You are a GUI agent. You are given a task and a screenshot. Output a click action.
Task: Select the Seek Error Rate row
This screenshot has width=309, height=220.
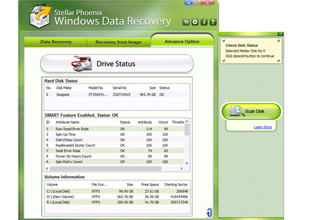[x=114, y=151]
